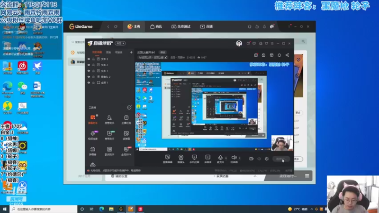Open the streaming app title bar menu icon

coord(272,44)
